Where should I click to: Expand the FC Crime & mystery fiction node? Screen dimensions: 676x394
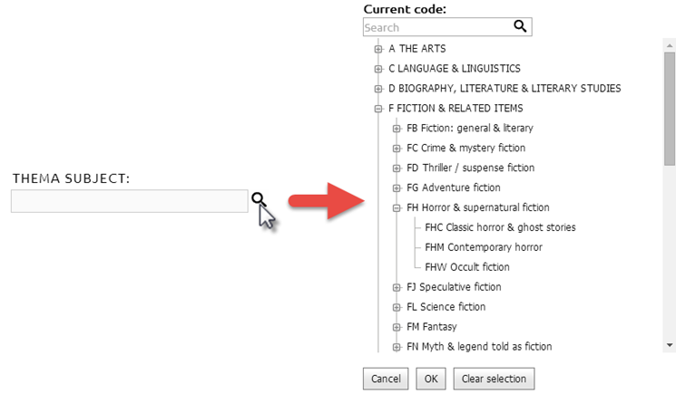click(x=397, y=148)
